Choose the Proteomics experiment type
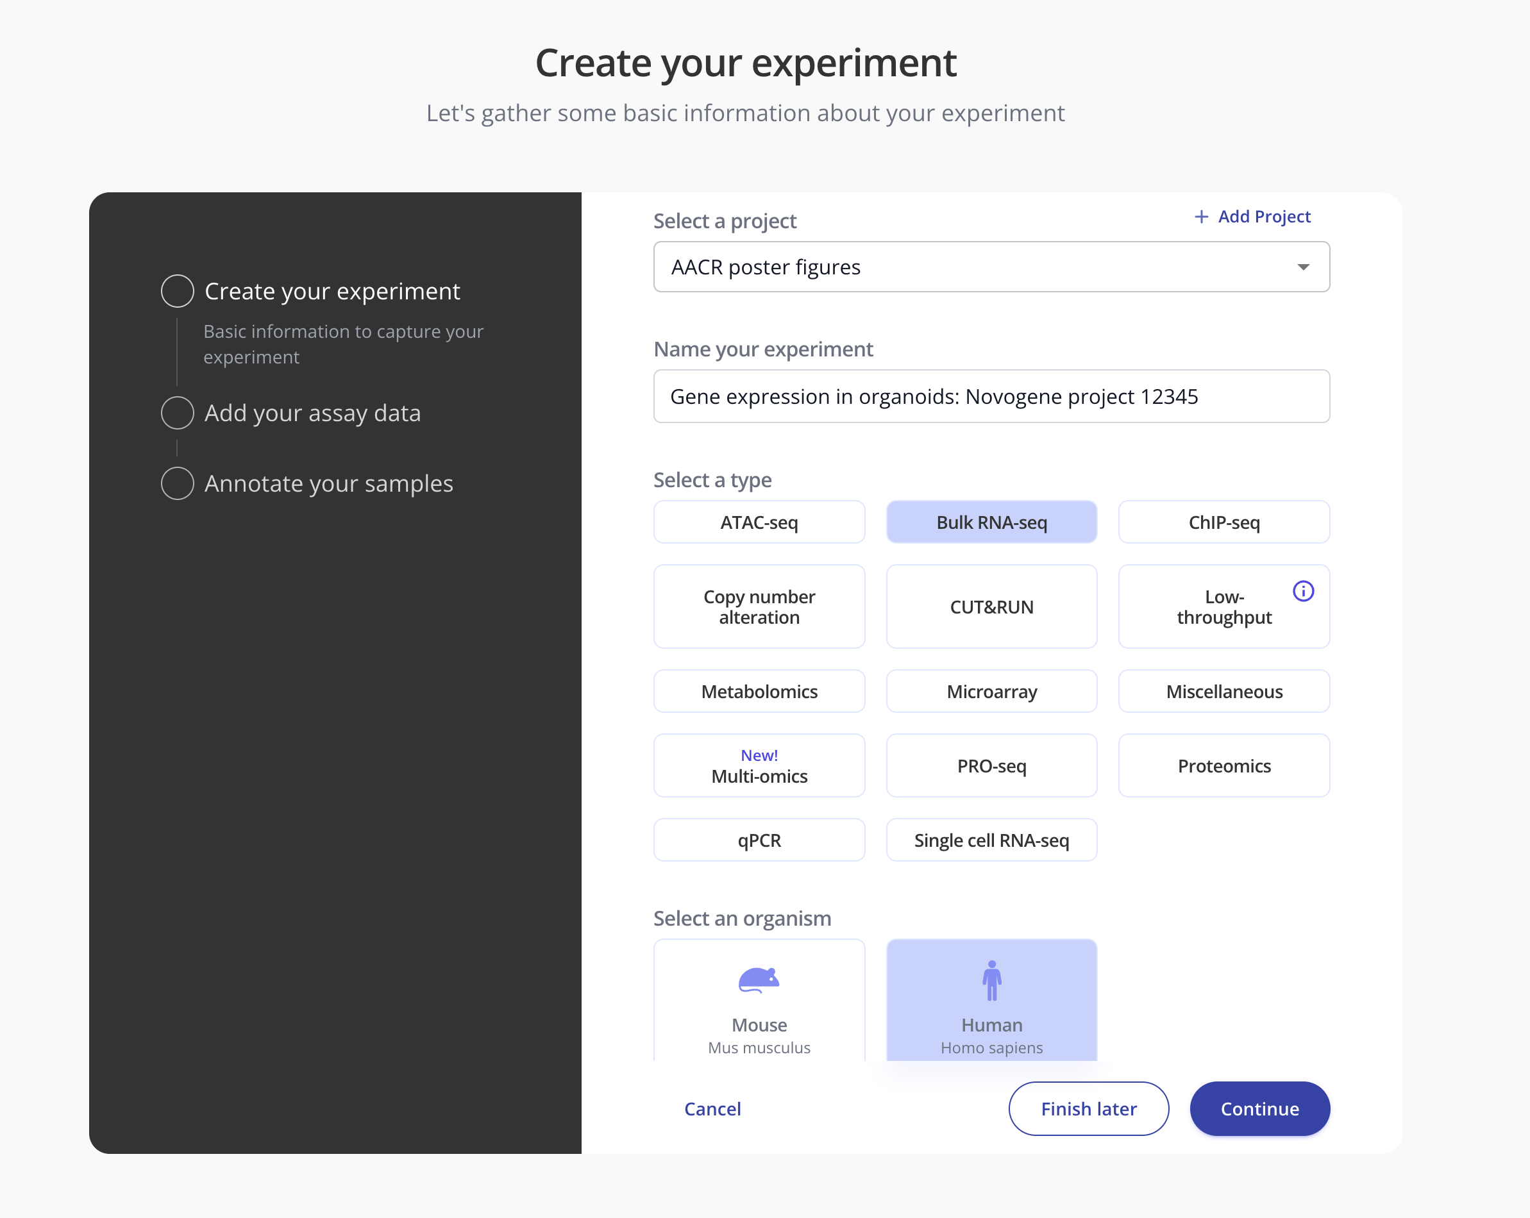Viewport: 1530px width, 1218px height. pyautogui.click(x=1223, y=766)
